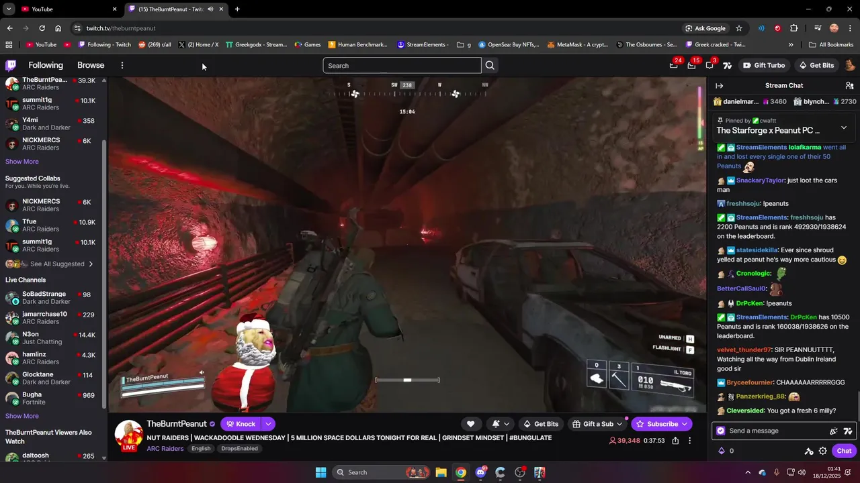Open All Bookmarks folder
This screenshot has height=483, width=860.
click(831, 45)
